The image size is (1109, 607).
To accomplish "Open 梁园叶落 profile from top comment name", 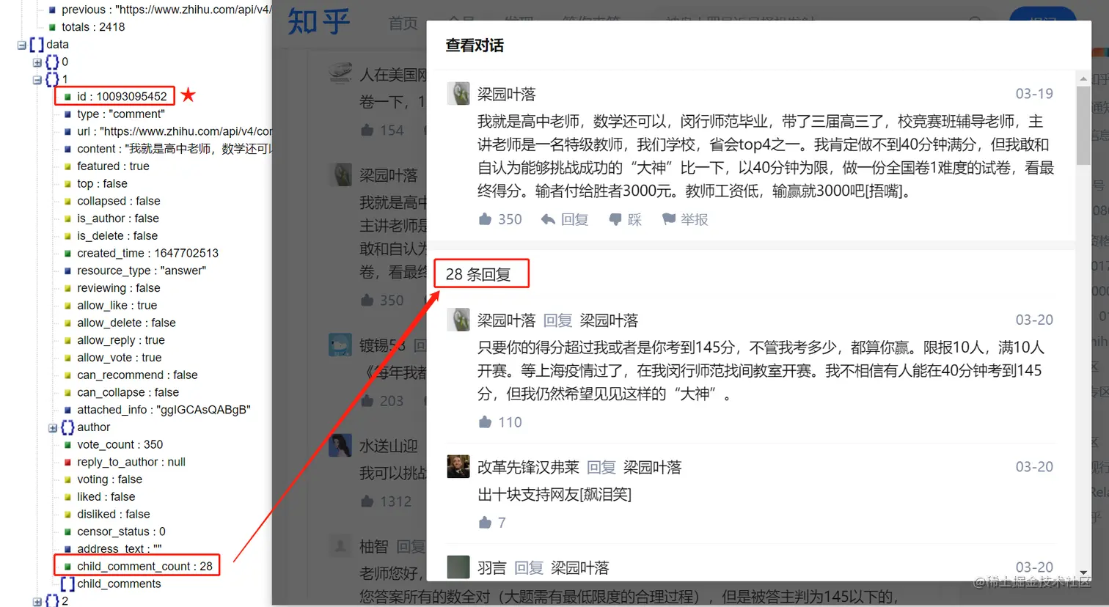I will click(507, 95).
